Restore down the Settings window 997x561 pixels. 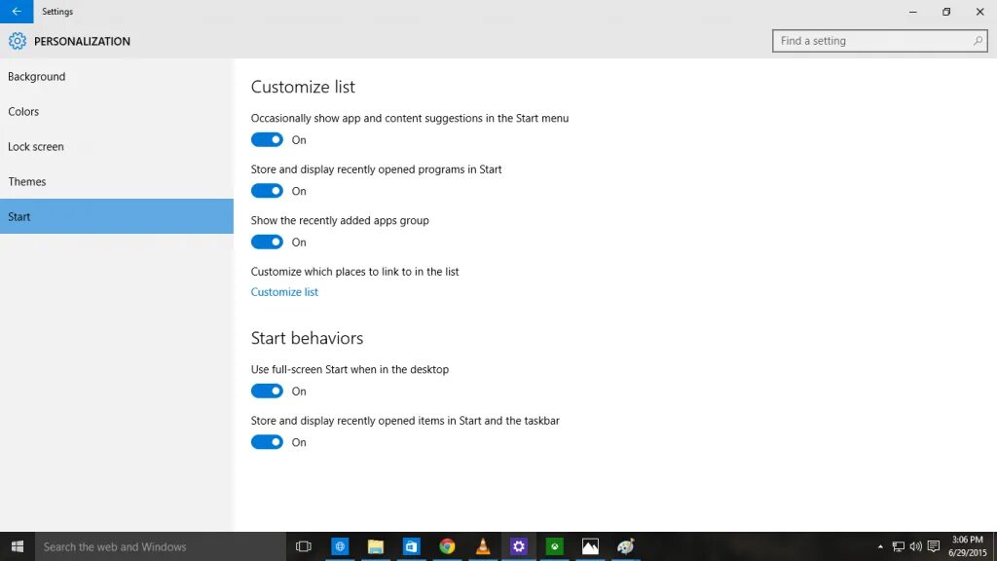(x=946, y=12)
